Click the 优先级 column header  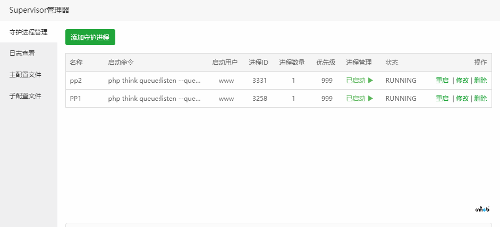326,63
